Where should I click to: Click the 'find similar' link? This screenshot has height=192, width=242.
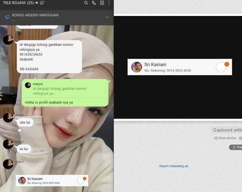coord(227,138)
